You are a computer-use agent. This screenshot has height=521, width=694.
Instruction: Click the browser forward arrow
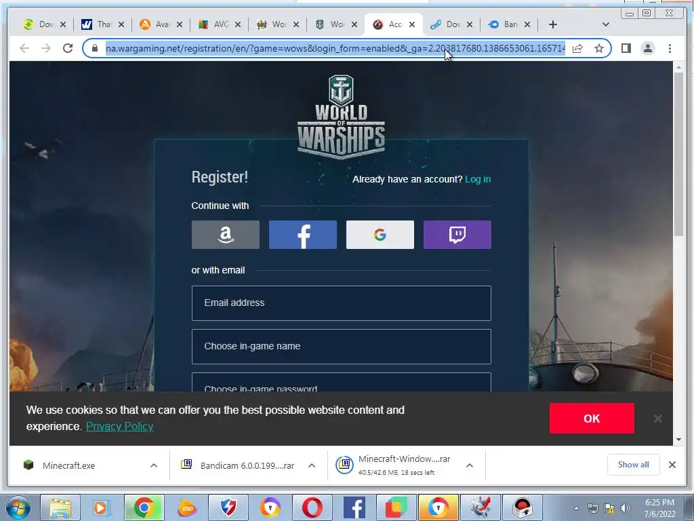click(x=46, y=48)
